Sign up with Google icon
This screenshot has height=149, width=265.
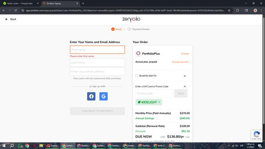(x=104, y=96)
